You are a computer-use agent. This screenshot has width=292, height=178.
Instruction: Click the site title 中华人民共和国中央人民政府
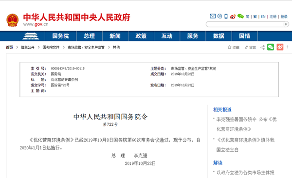pos(77,18)
